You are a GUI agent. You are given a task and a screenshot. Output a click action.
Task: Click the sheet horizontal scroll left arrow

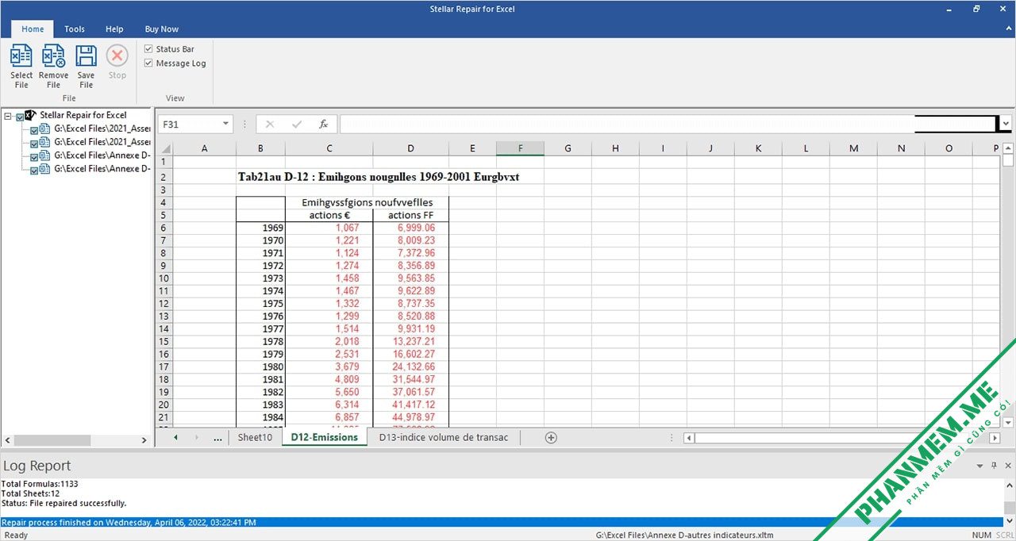689,438
